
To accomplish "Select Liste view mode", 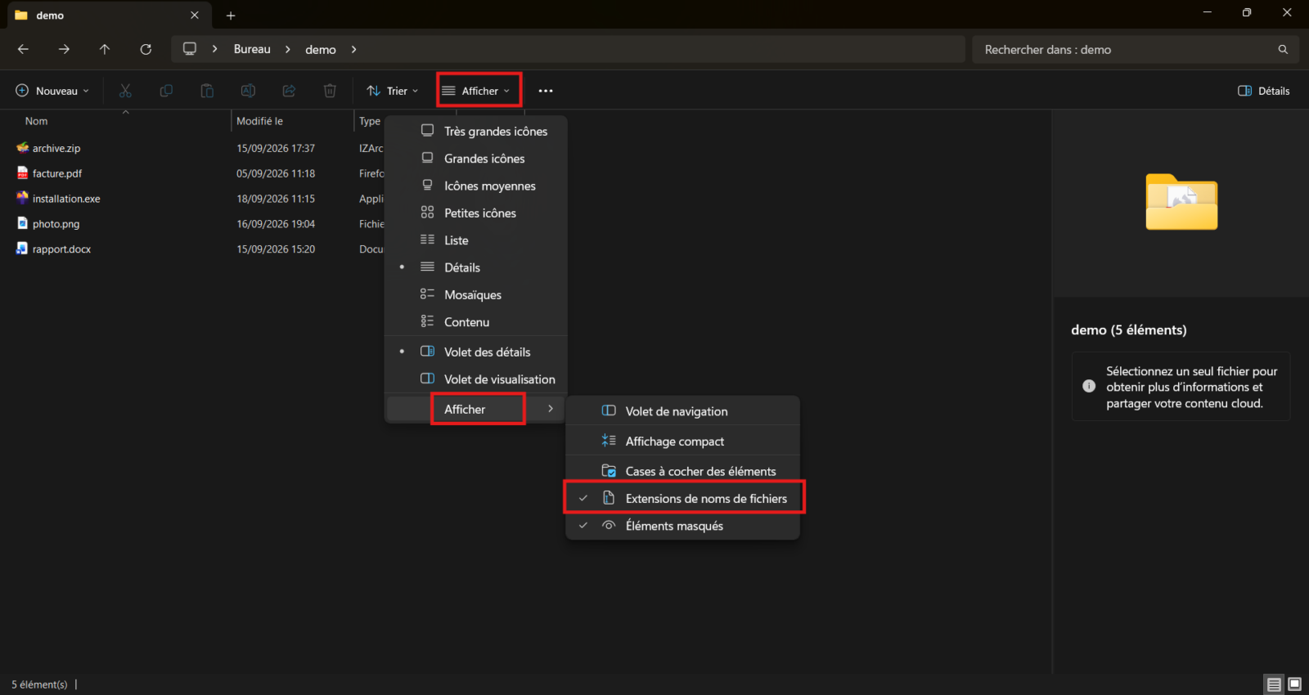I will point(476,240).
